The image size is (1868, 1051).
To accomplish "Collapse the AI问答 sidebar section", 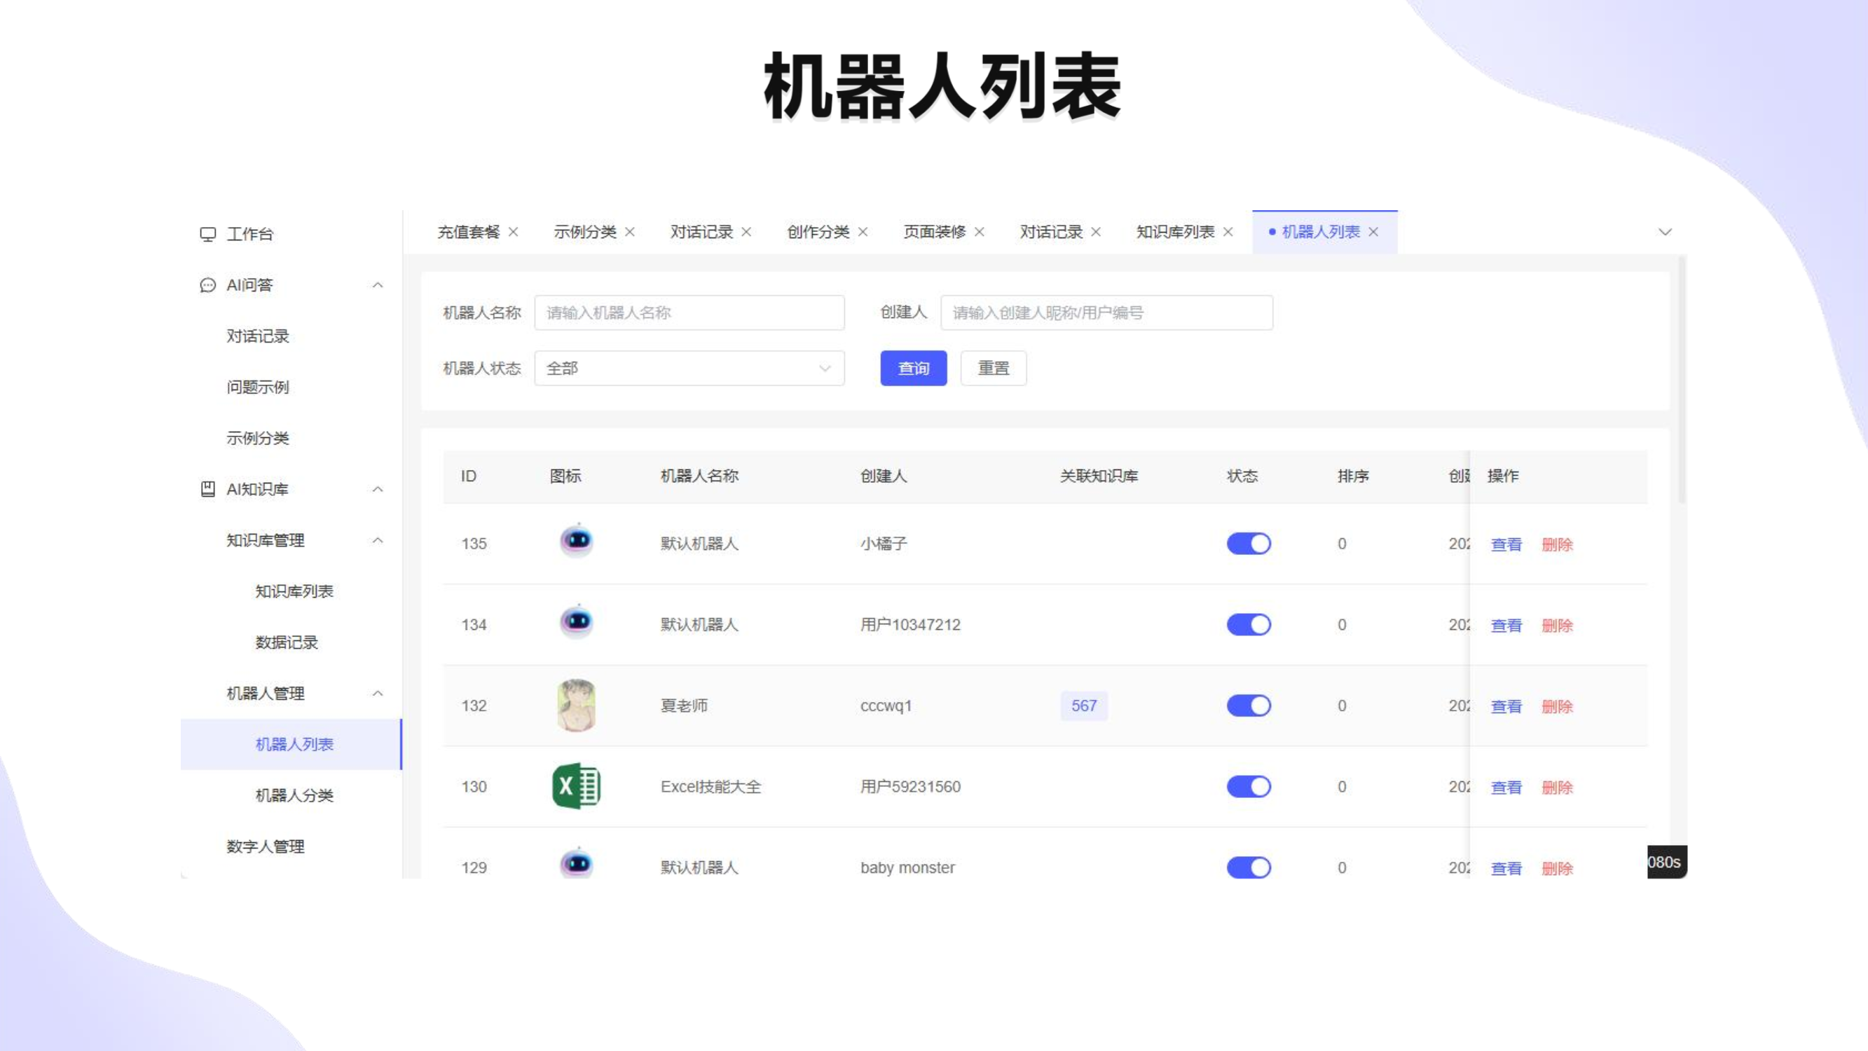I will point(378,285).
